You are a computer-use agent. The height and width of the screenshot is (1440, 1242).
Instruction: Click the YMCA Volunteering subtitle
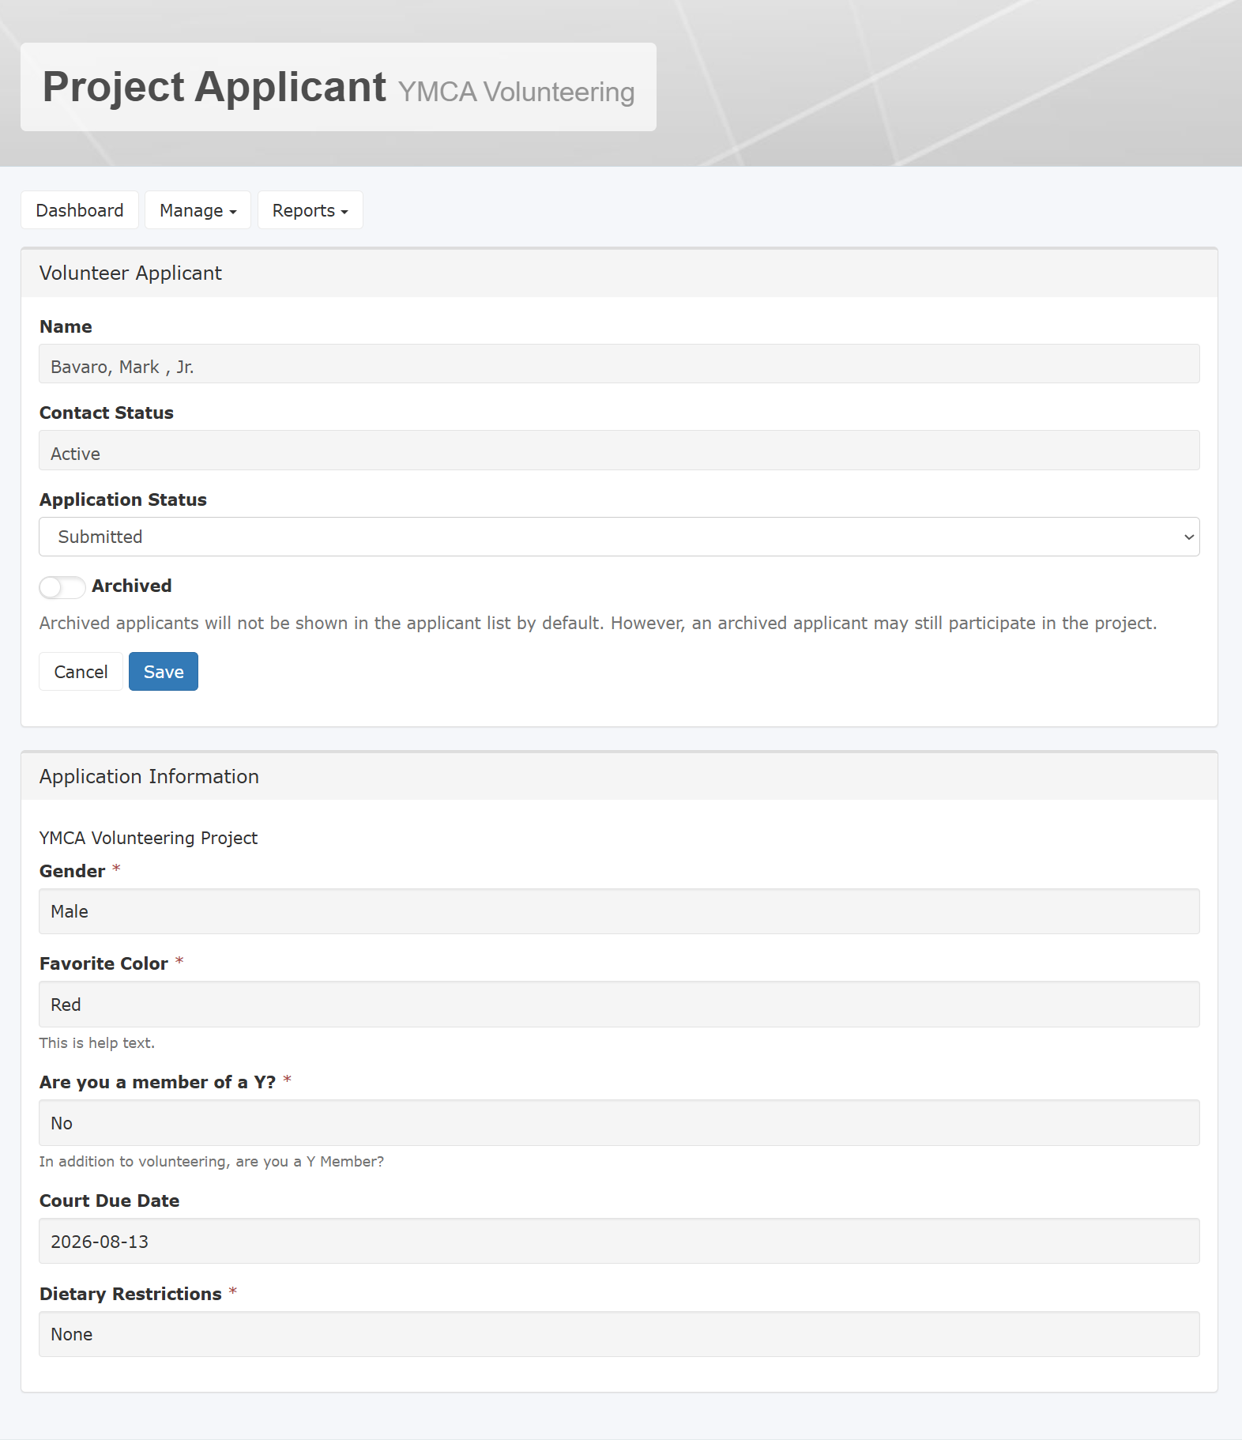click(516, 92)
